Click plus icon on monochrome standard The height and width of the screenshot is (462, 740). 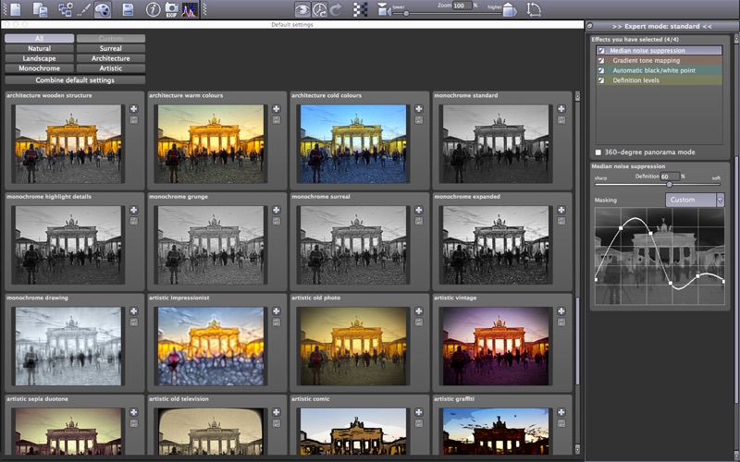click(561, 109)
